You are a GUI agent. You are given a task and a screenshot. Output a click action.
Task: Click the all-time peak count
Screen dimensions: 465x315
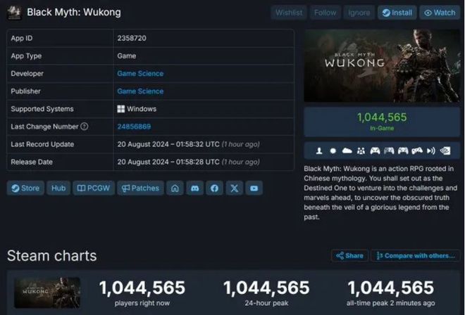pyautogui.click(x=390, y=288)
